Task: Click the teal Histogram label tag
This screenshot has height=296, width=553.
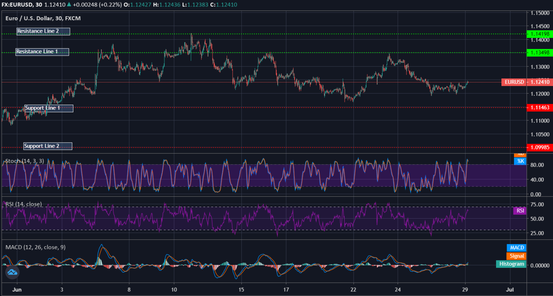Action: coord(511,264)
